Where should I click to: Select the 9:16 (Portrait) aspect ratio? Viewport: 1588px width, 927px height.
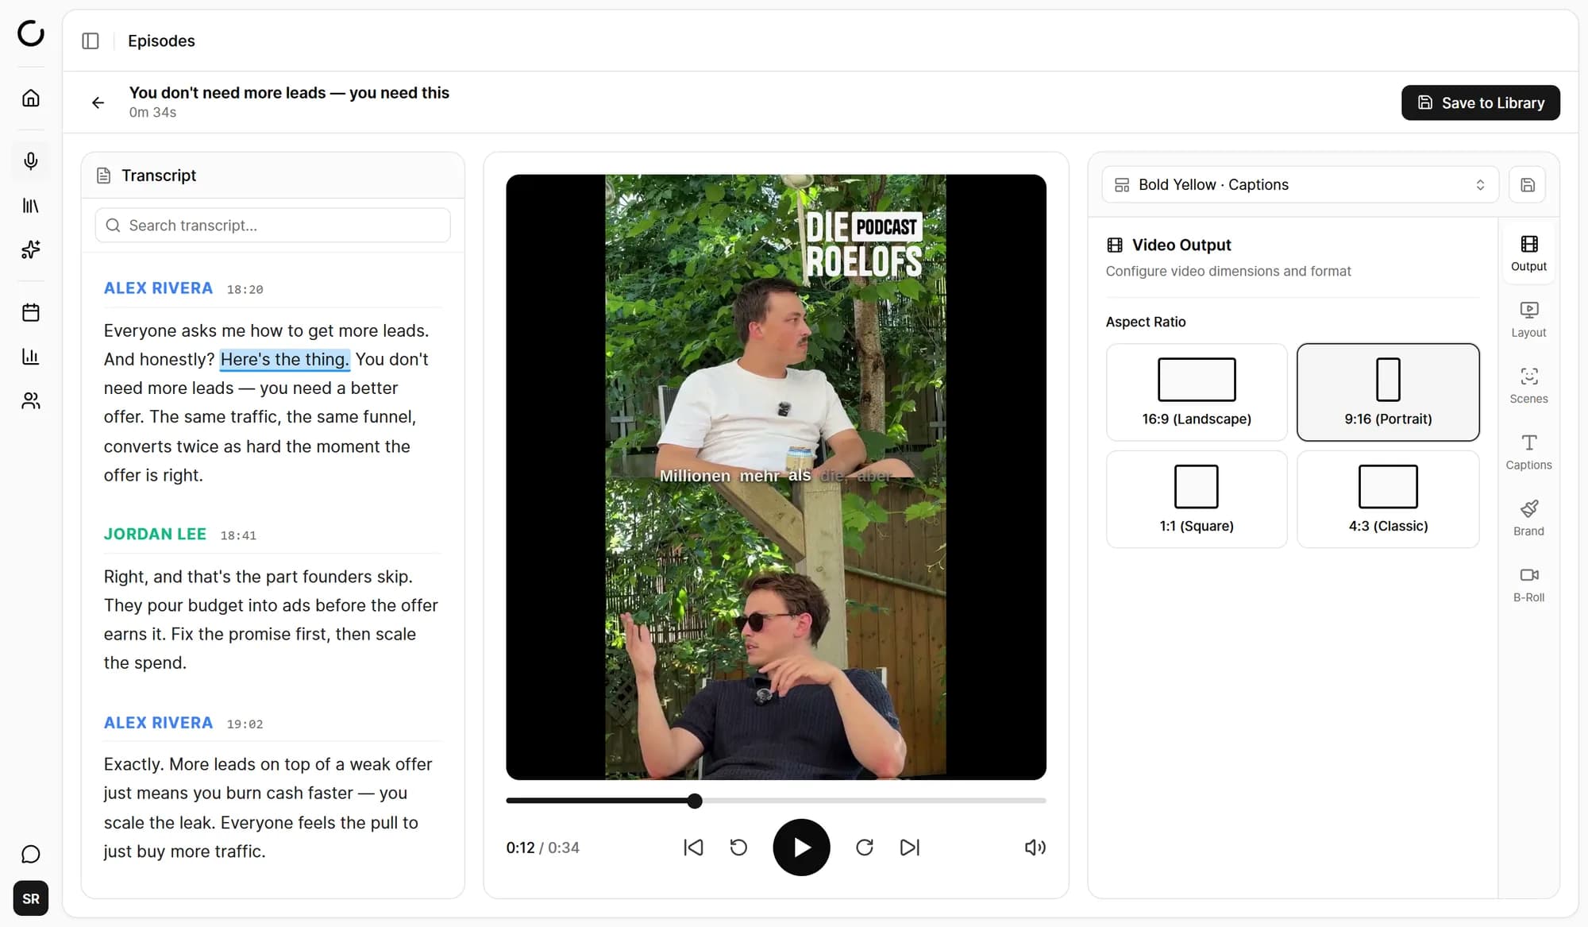[x=1388, y=392]
